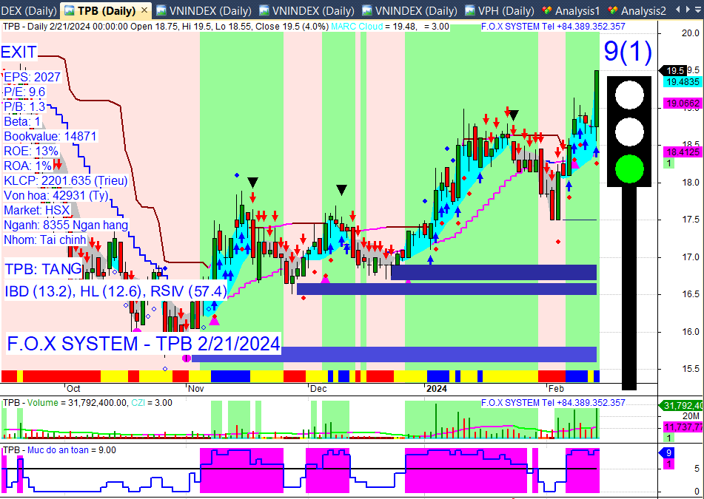Click the chart icon on VPH tab

471,10
